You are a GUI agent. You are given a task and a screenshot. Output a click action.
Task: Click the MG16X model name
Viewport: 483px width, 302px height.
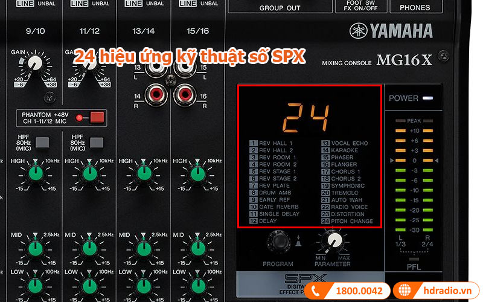tap(404, 60)
